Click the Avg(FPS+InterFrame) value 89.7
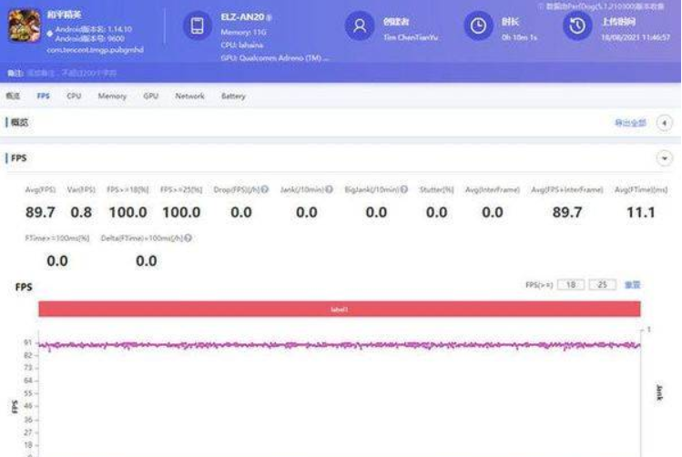This screenshot has width=682, height=457. tap(567, 212)
